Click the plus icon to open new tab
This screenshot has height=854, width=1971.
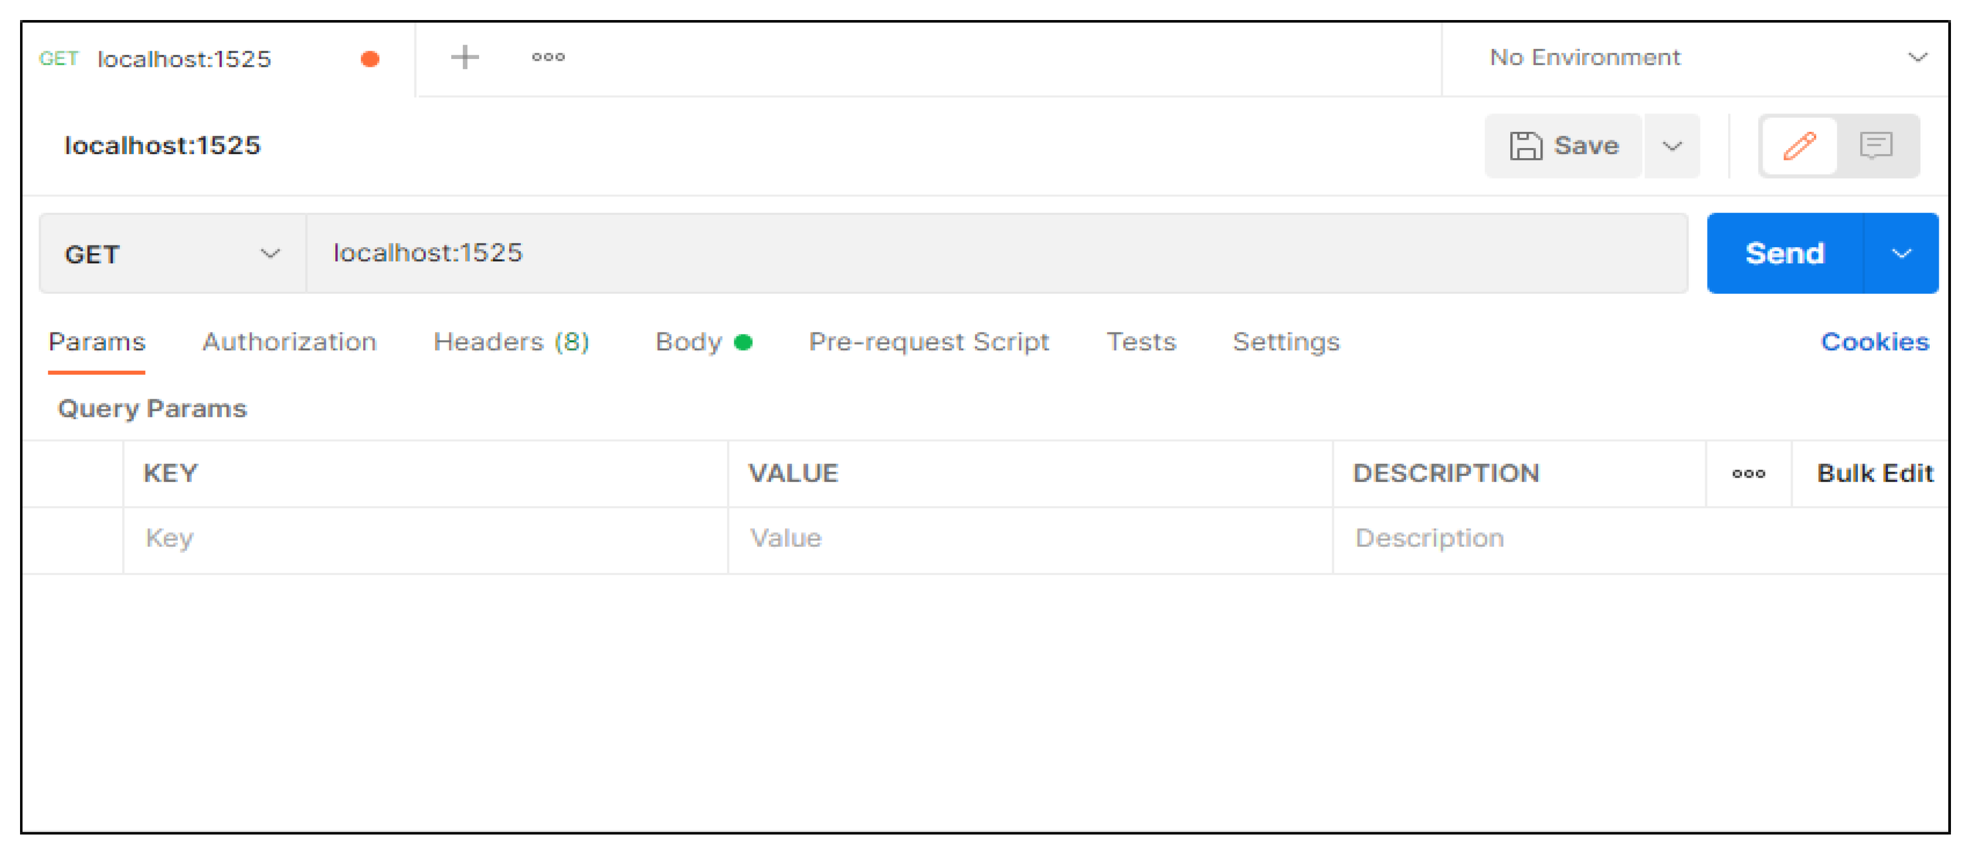click(464, 57)
